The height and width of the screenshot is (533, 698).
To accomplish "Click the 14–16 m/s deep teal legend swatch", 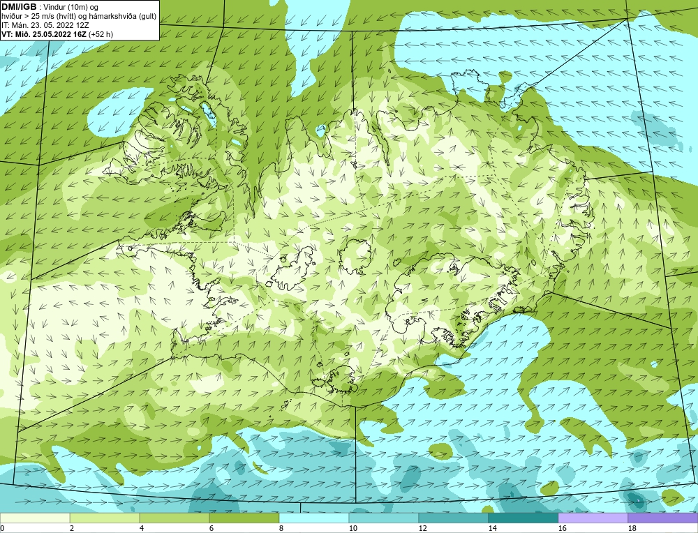I will pos(523,518).
